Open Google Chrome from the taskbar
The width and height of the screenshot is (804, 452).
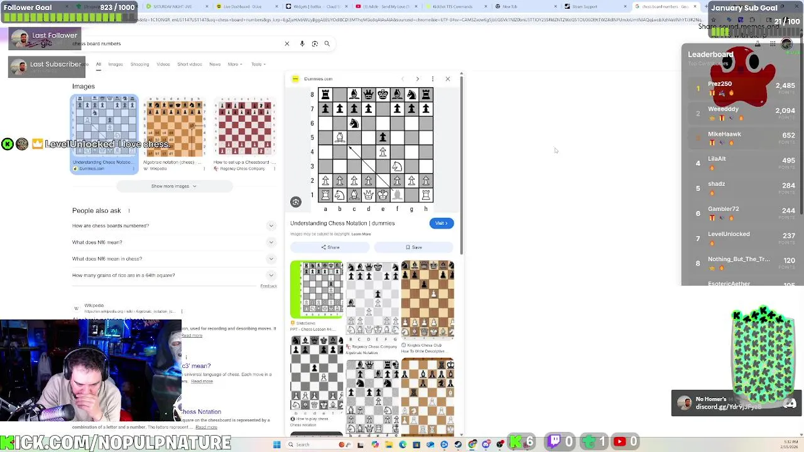(472, 444)
